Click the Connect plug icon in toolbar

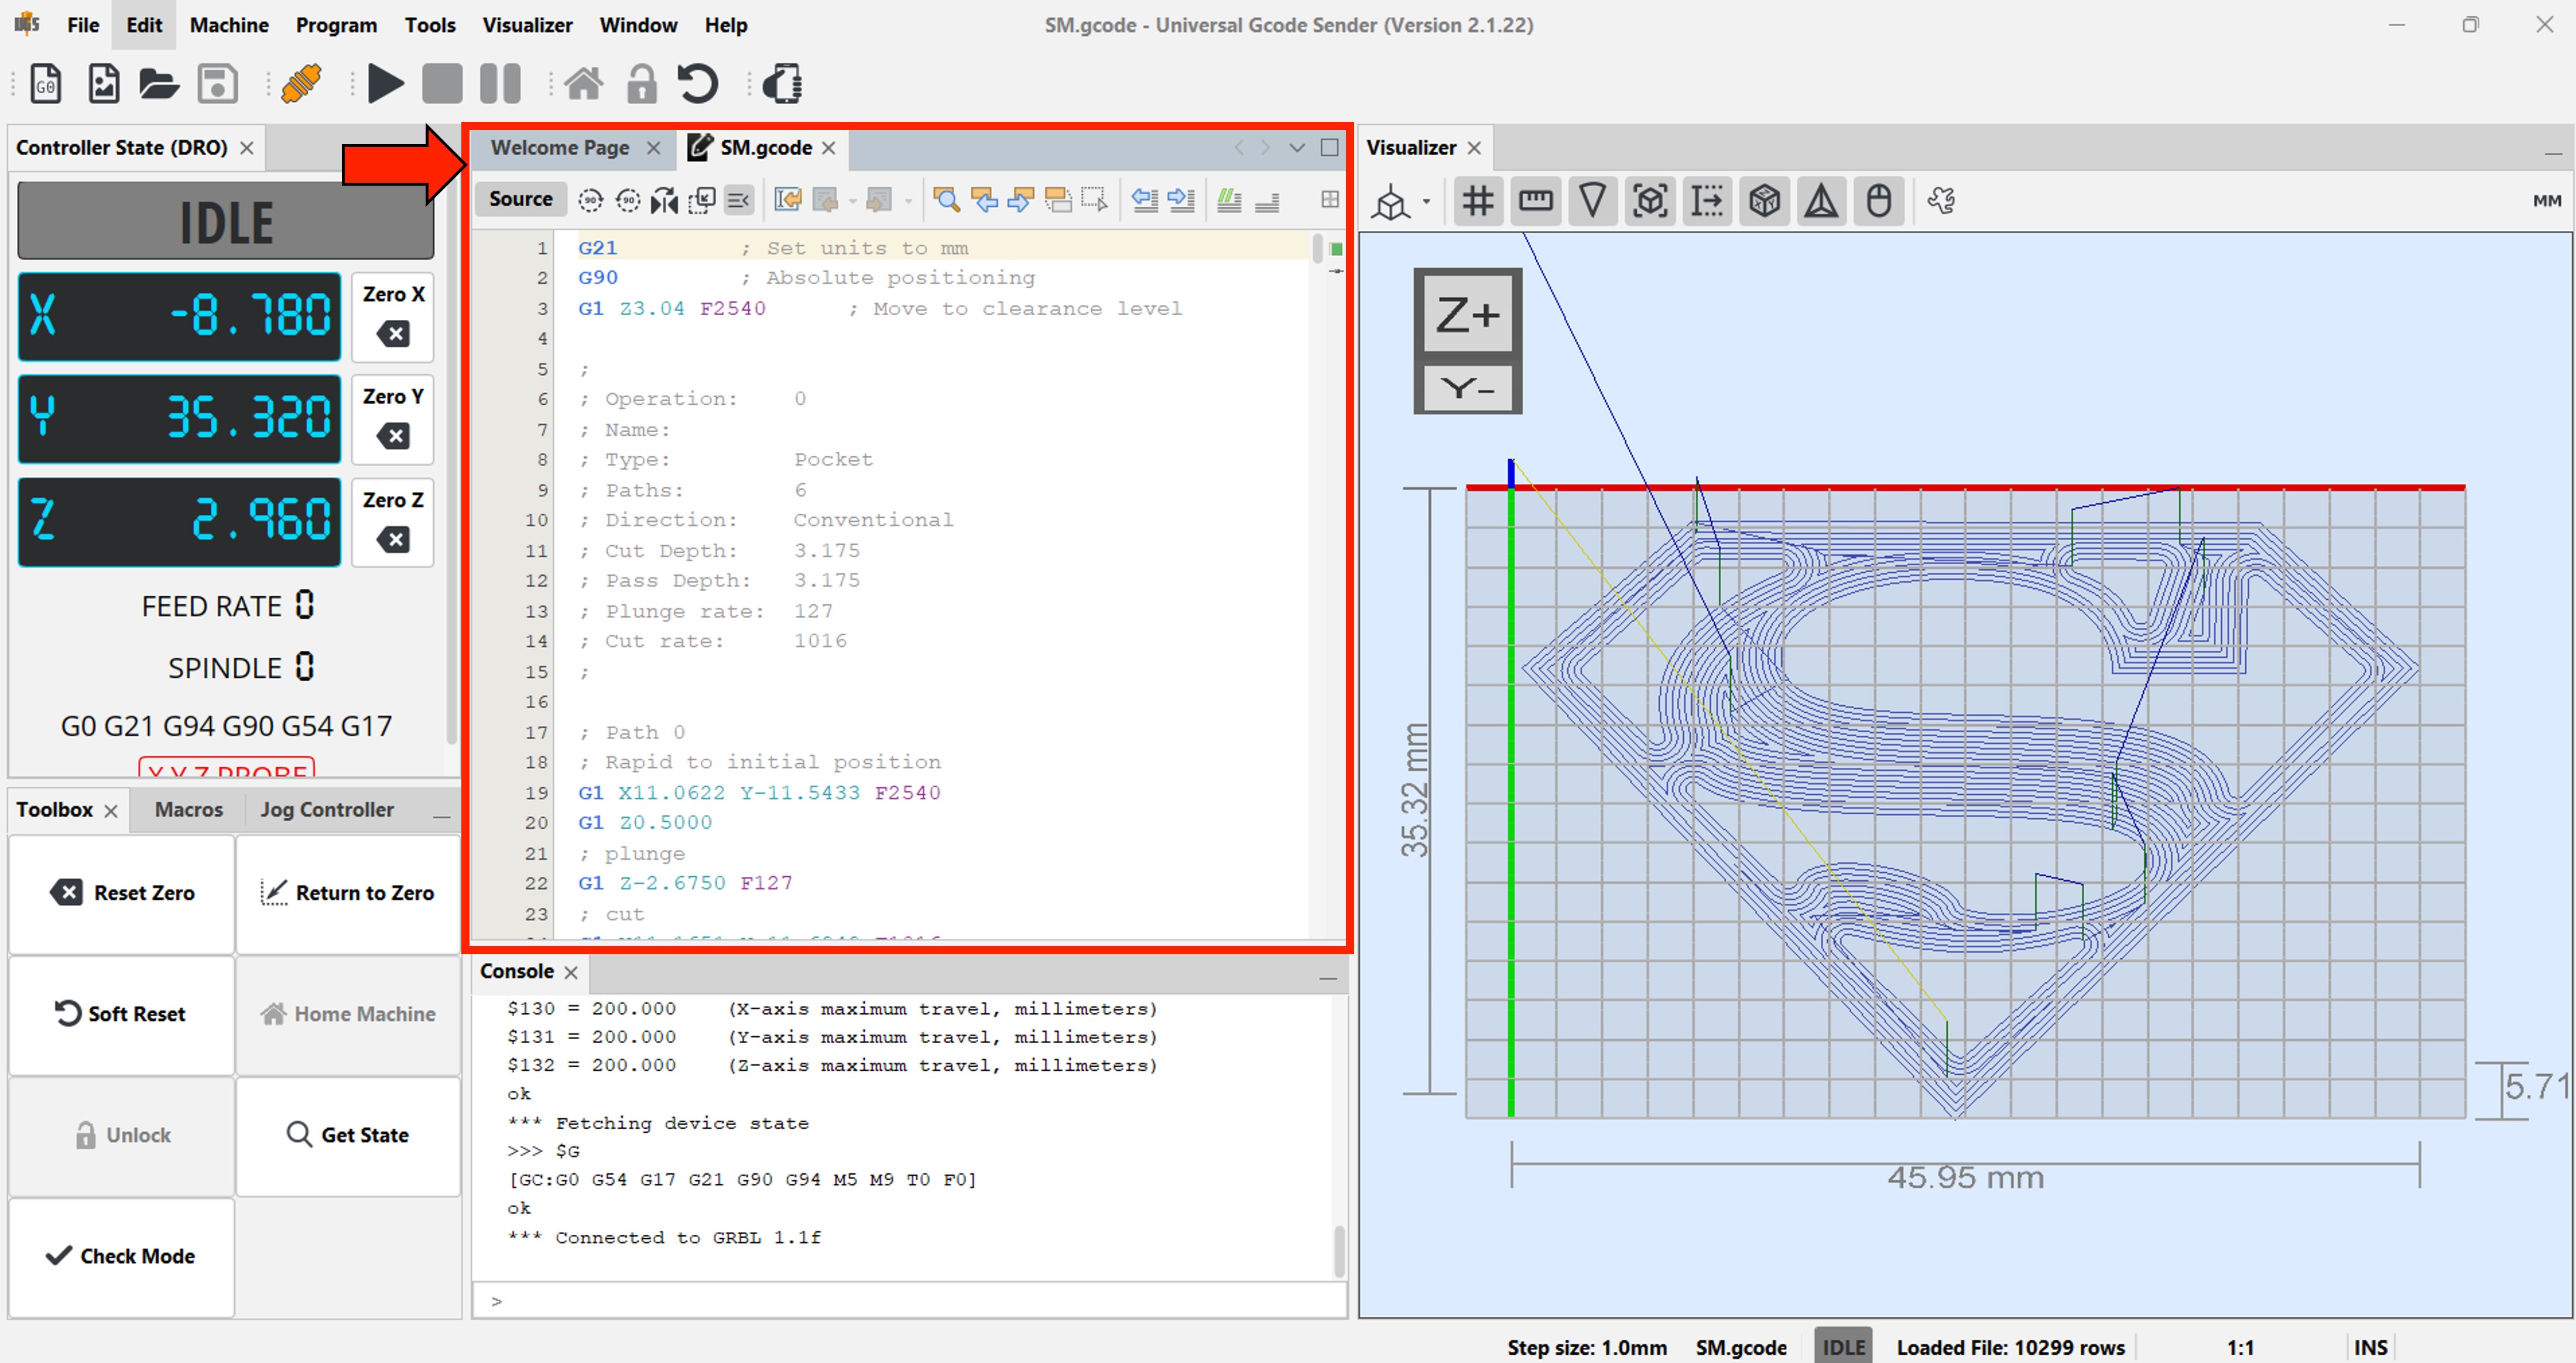click(x=301, y=83)
